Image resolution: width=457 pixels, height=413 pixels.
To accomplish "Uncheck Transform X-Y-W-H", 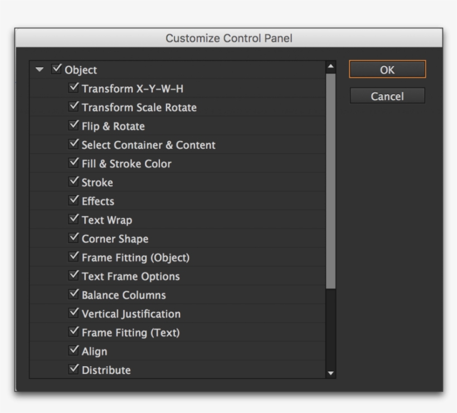I will (73, 88).
